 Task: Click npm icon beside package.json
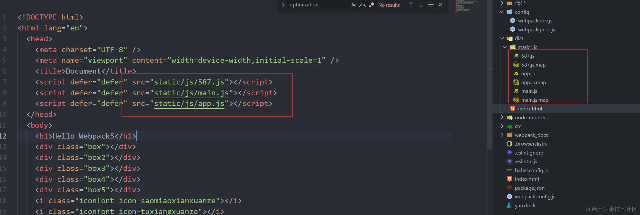point(509,188)
